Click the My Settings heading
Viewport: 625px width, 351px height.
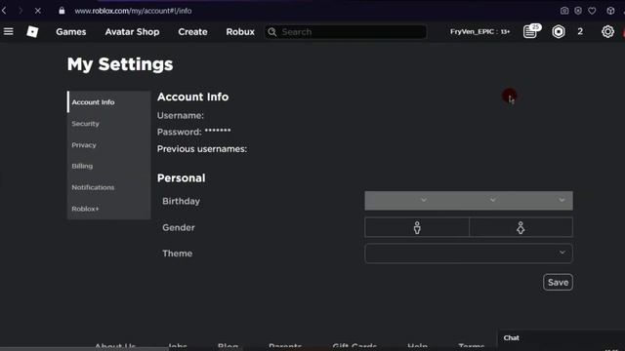(120, 64)
